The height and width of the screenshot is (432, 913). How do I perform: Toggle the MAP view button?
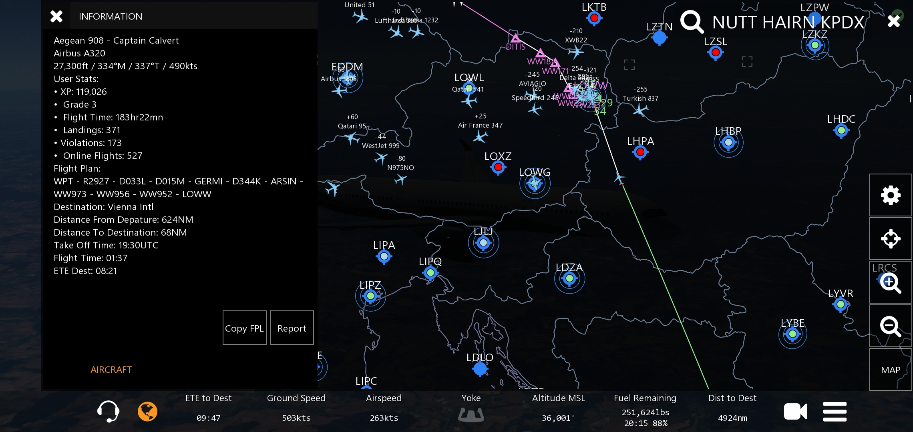pyautogui.click(x=891, y=370)
